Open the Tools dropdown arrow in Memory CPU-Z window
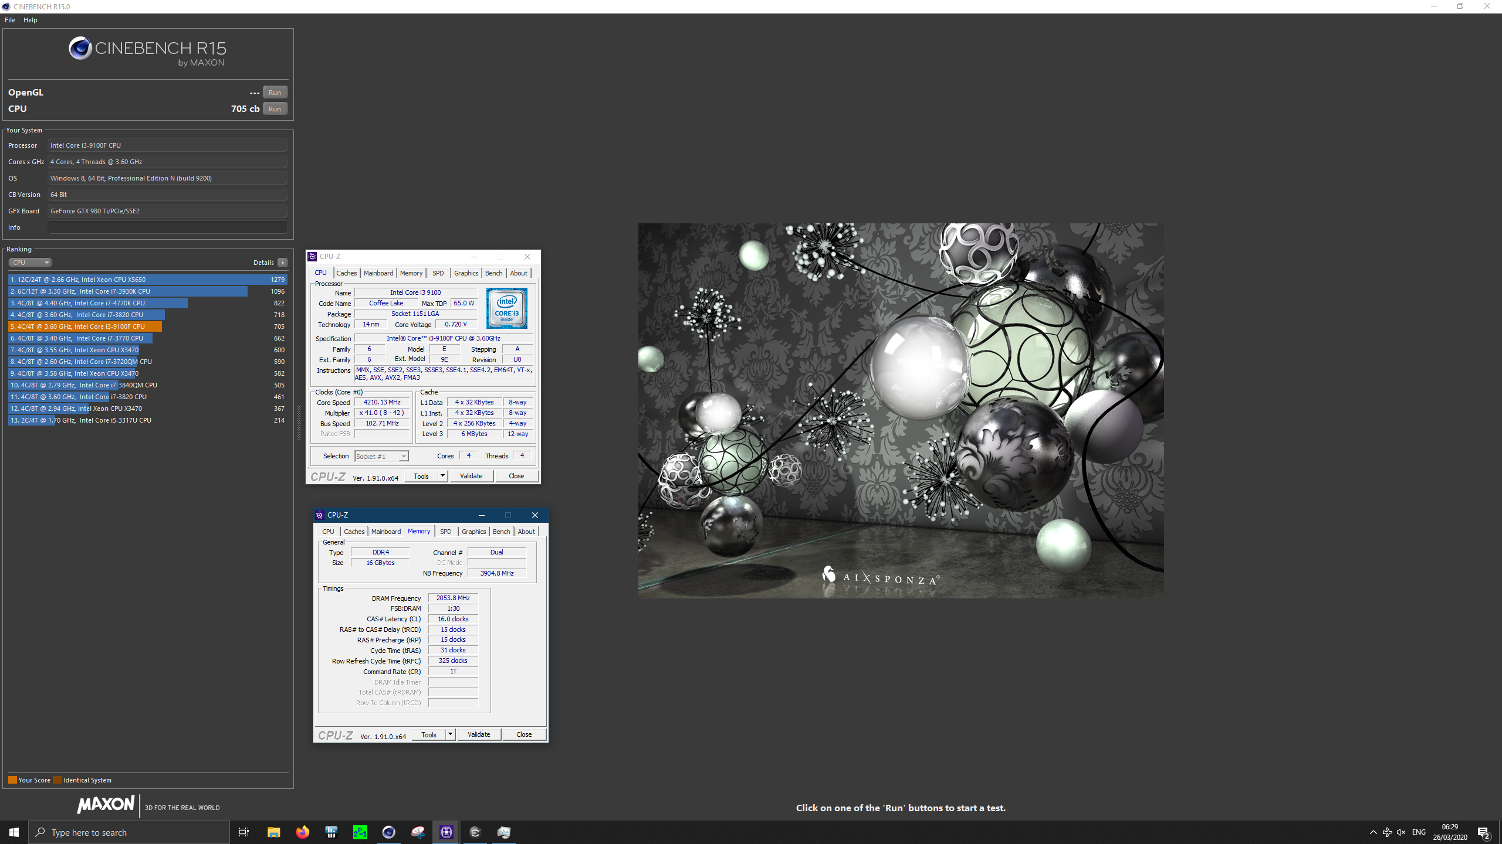 tap(450, 734)
